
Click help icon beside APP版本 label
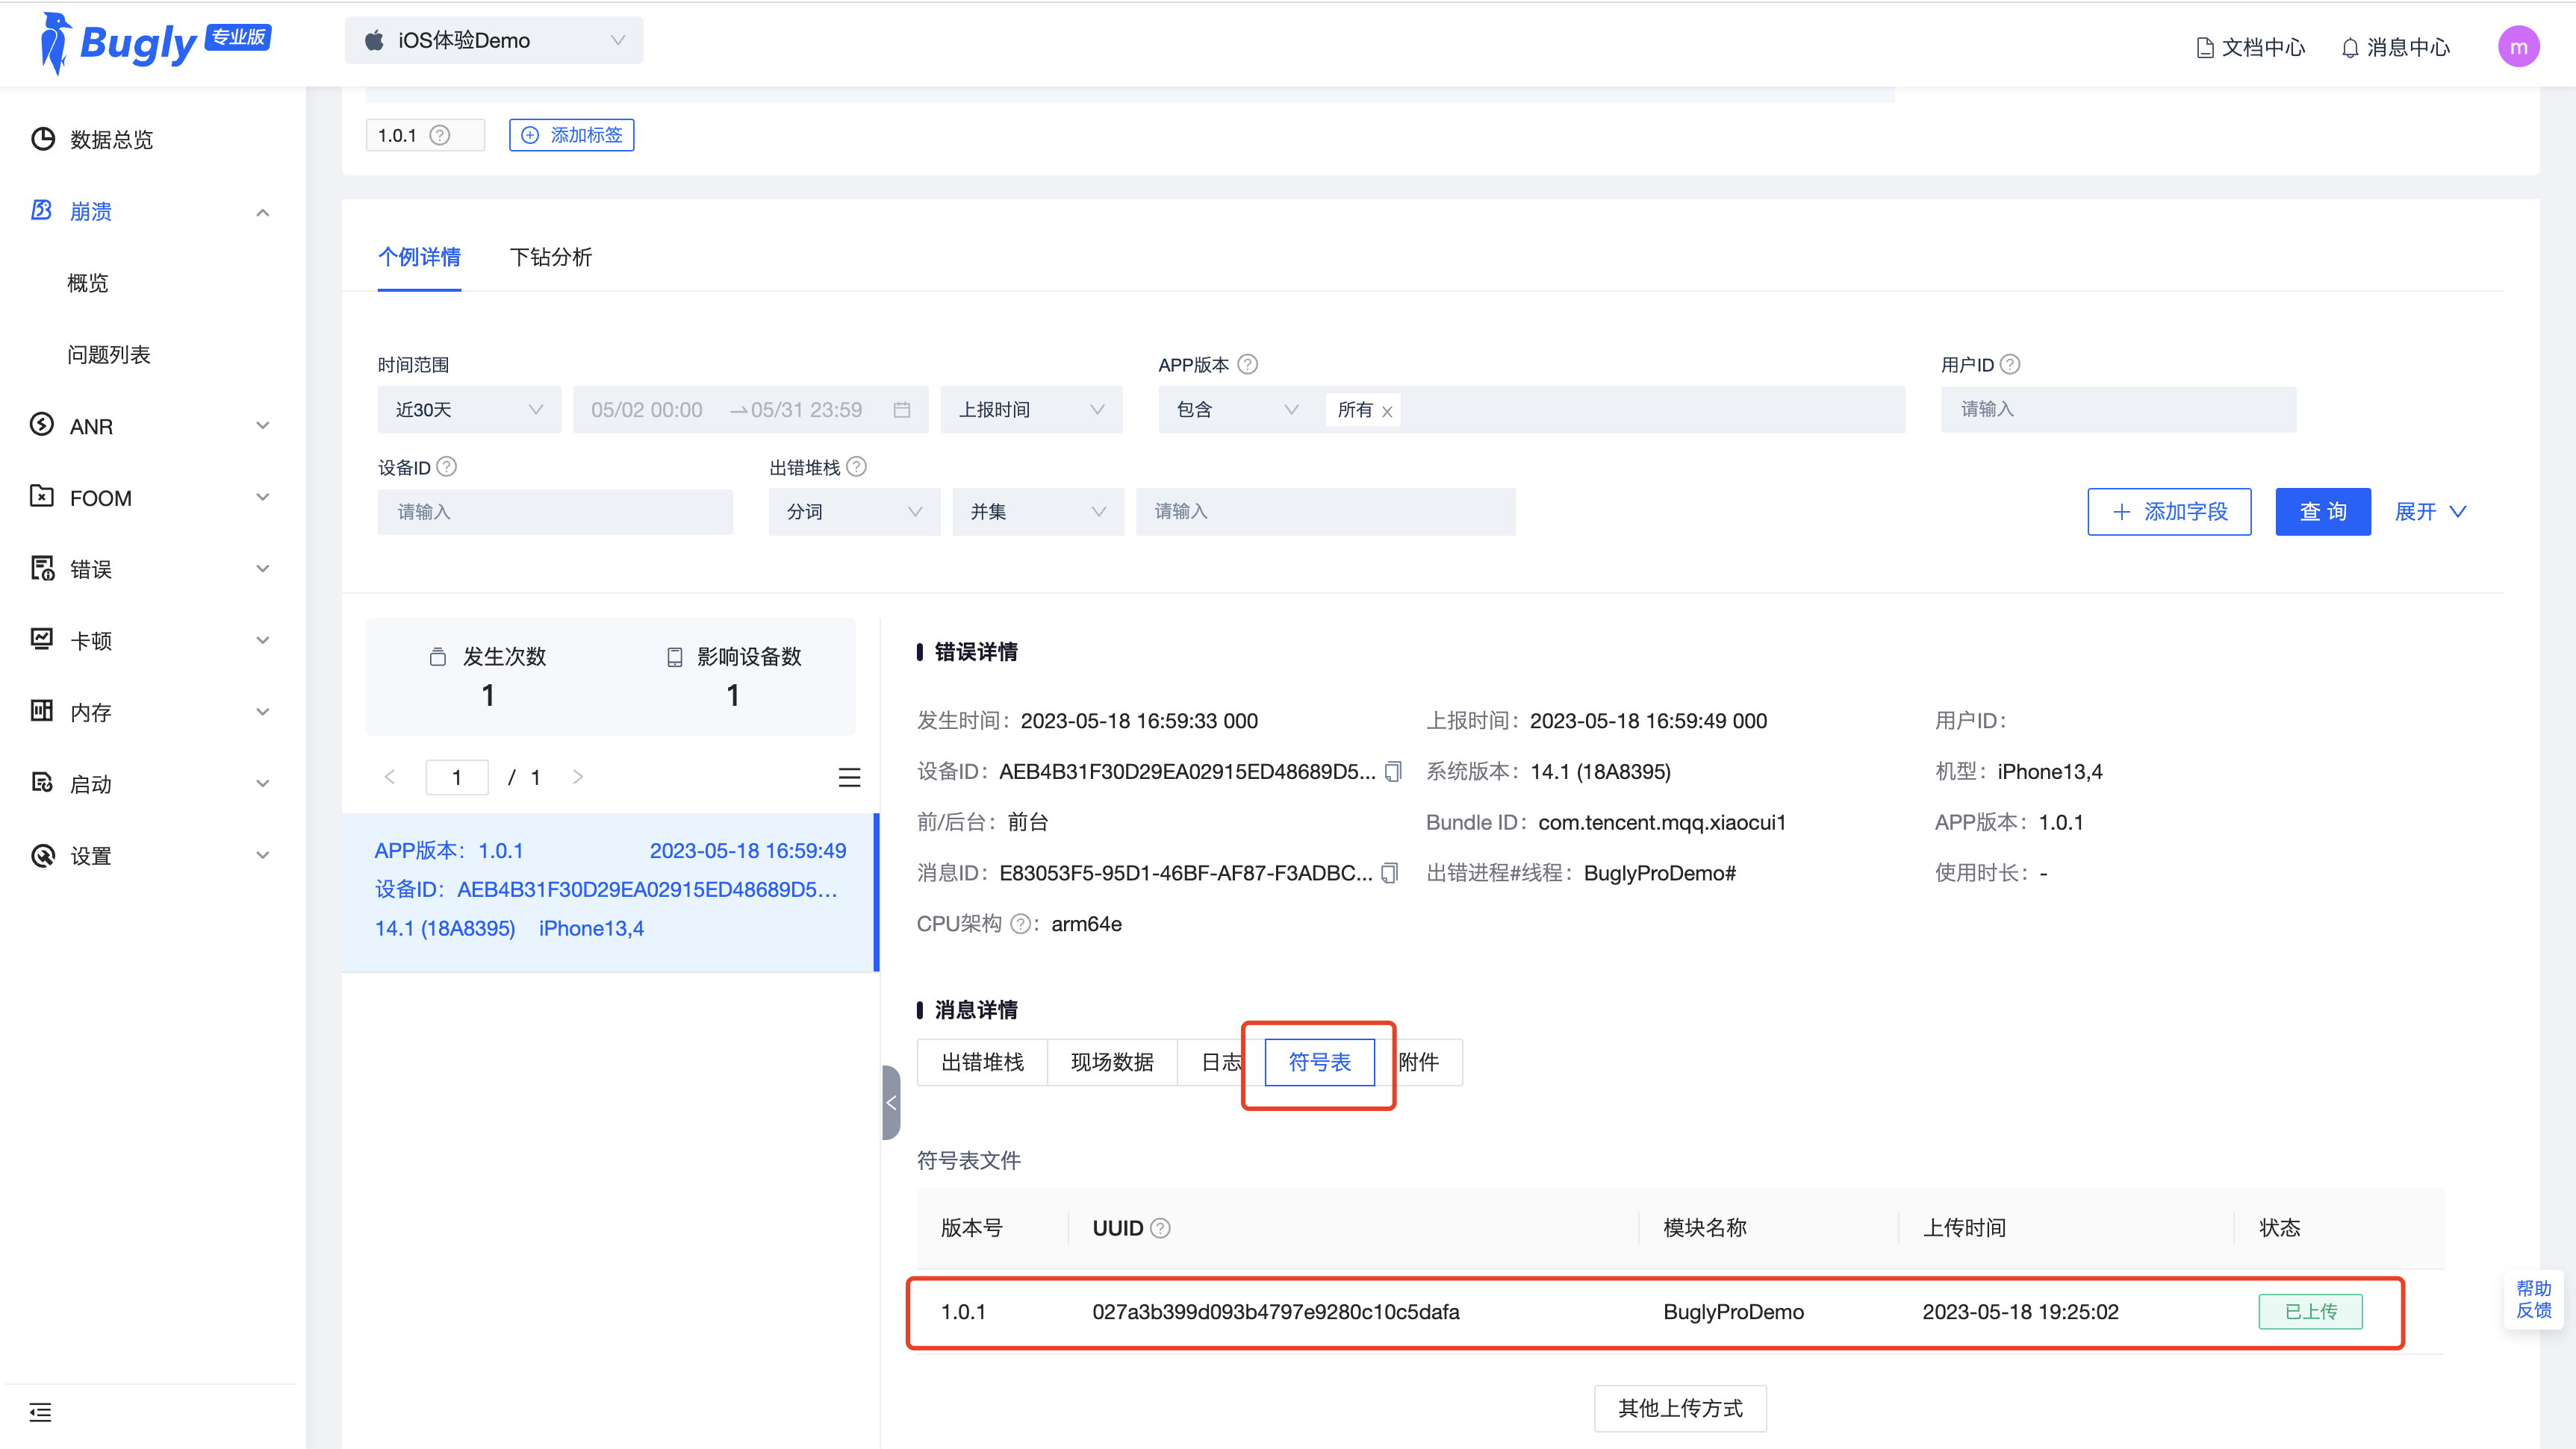click(x=1247, y=365)
